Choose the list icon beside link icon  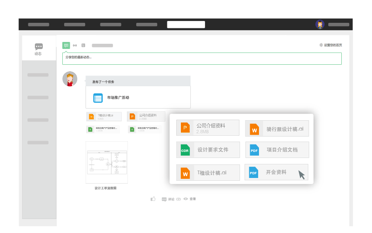(83, 45)
